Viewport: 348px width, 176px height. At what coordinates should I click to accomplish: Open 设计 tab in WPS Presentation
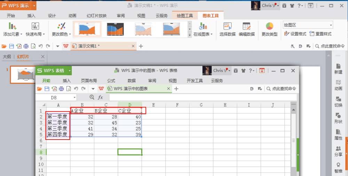click(52, 16)
